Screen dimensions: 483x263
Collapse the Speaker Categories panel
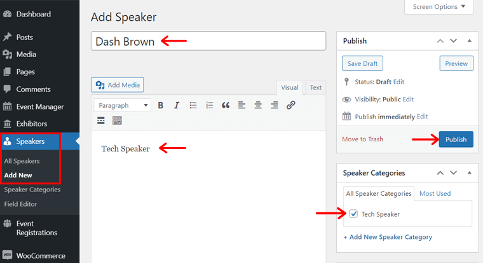(469, 172)
